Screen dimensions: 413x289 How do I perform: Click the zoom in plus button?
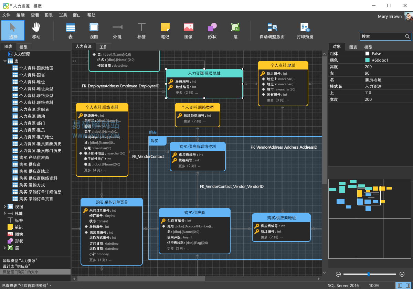(402, 274)
